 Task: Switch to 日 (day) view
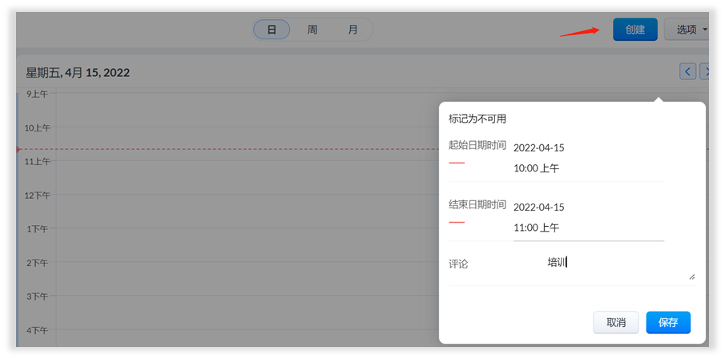pos(272,30)
